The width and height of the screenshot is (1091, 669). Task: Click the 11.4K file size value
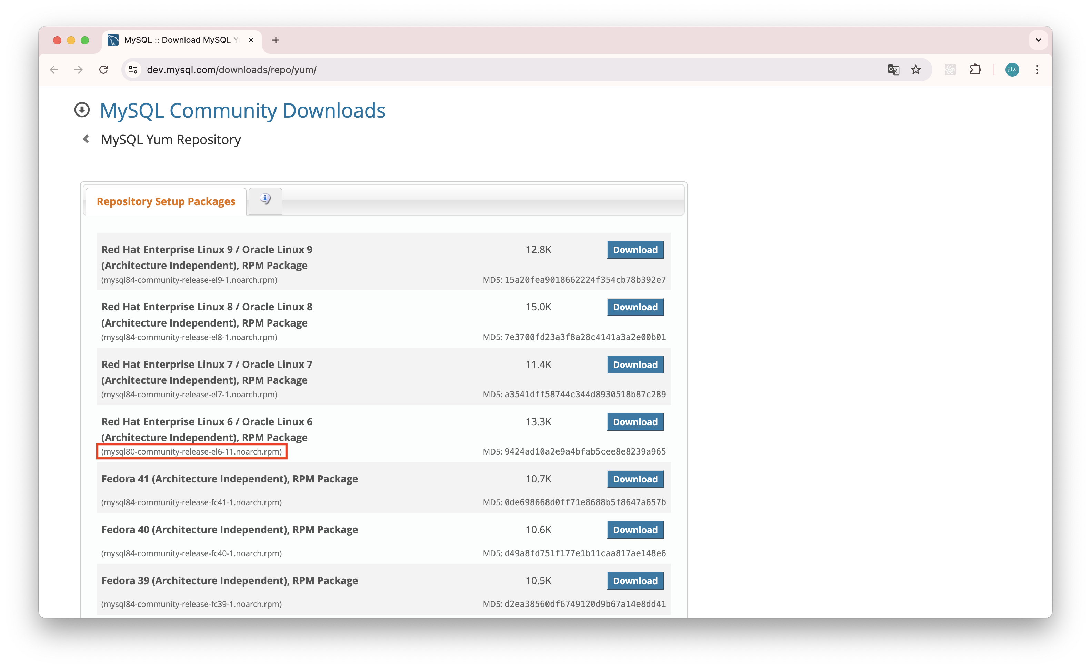point(538,365)
